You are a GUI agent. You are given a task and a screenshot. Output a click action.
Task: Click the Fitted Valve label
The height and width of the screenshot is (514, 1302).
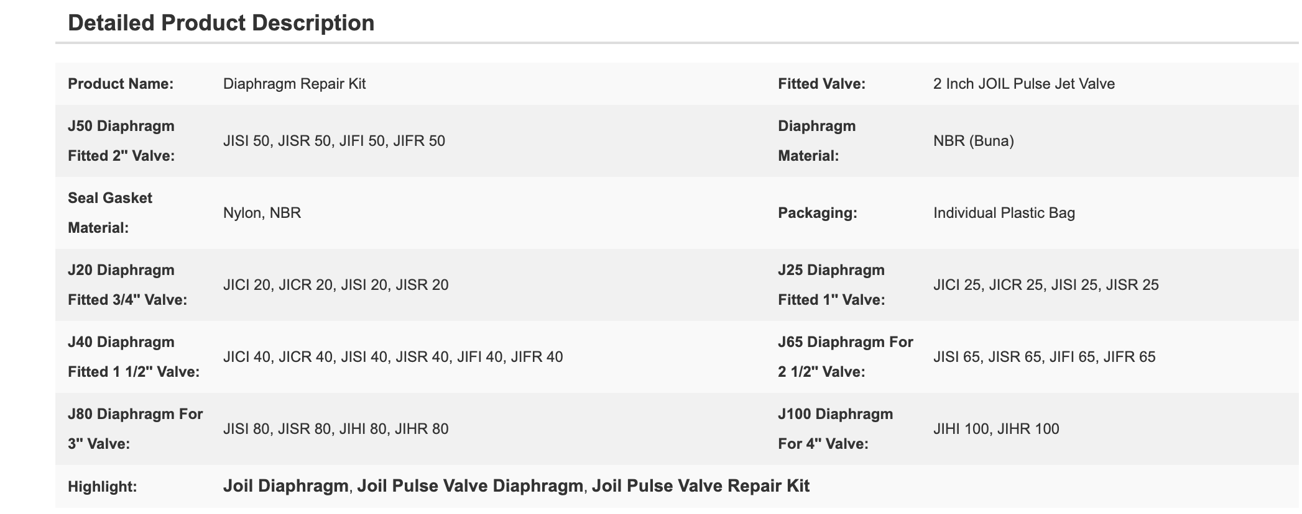coord(821,84)
